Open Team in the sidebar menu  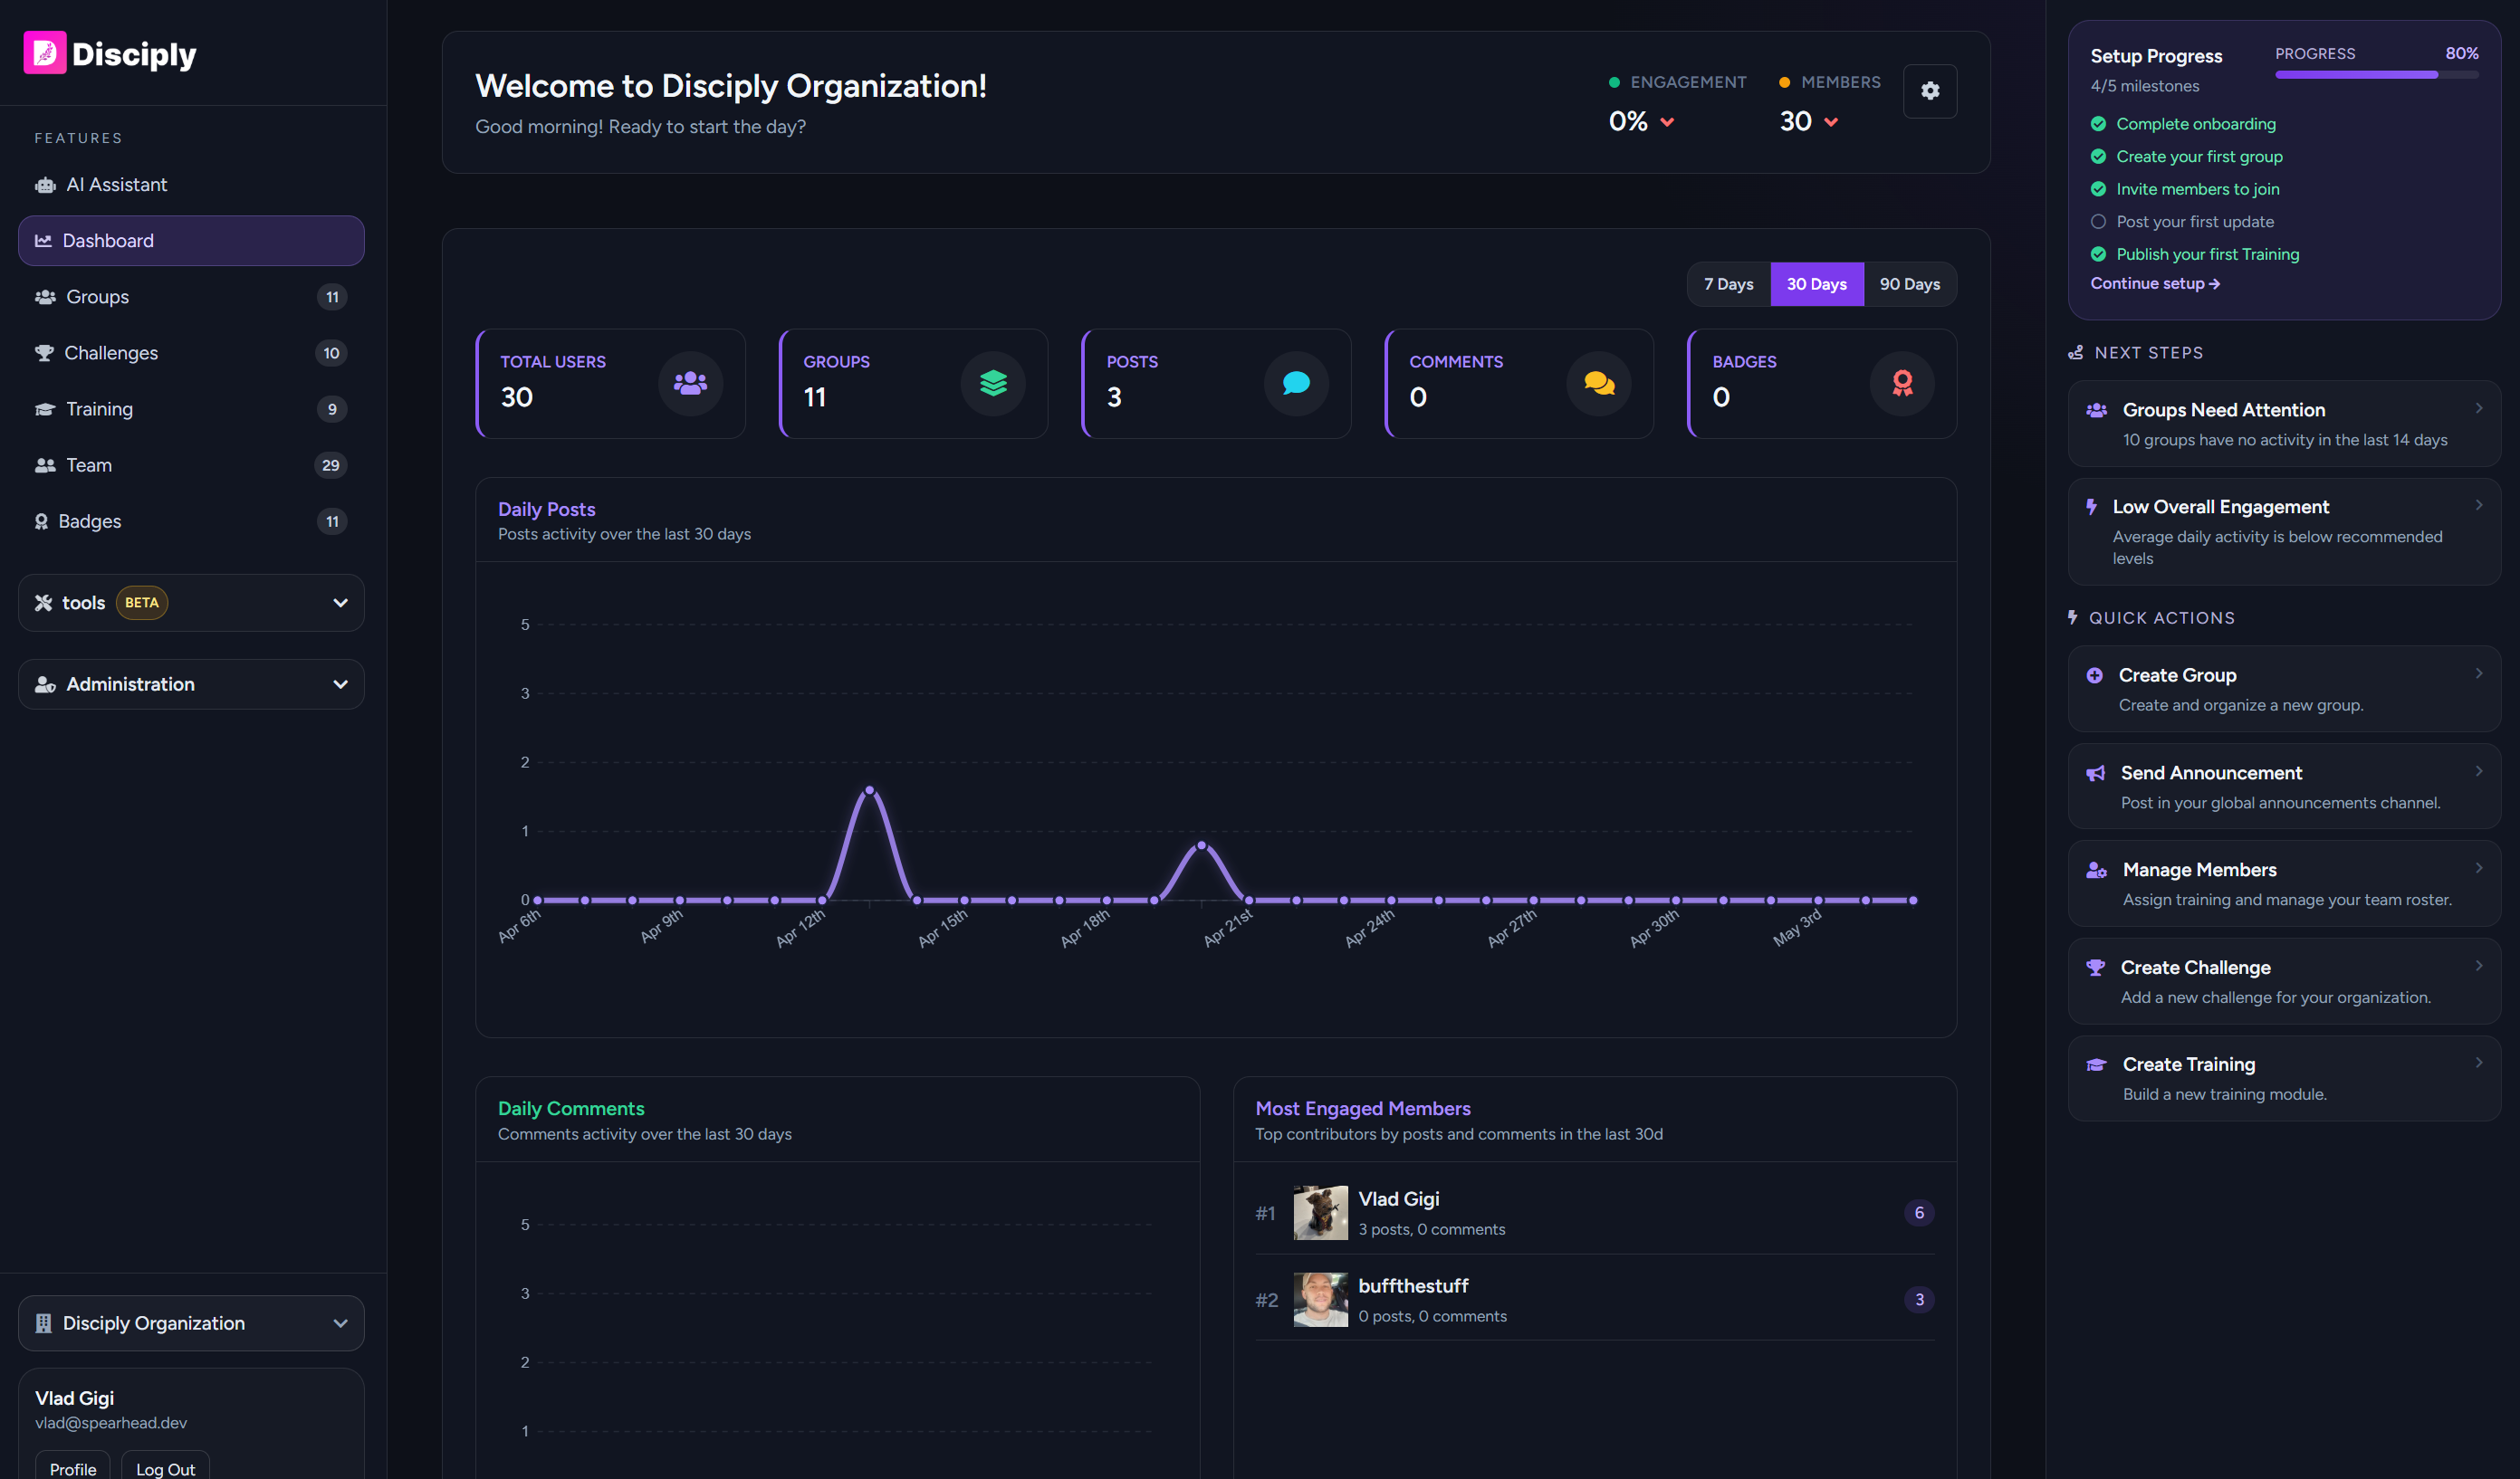191,464
